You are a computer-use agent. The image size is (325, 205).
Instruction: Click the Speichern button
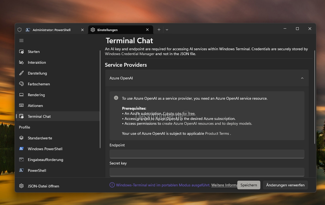click(x=249, y=185)
